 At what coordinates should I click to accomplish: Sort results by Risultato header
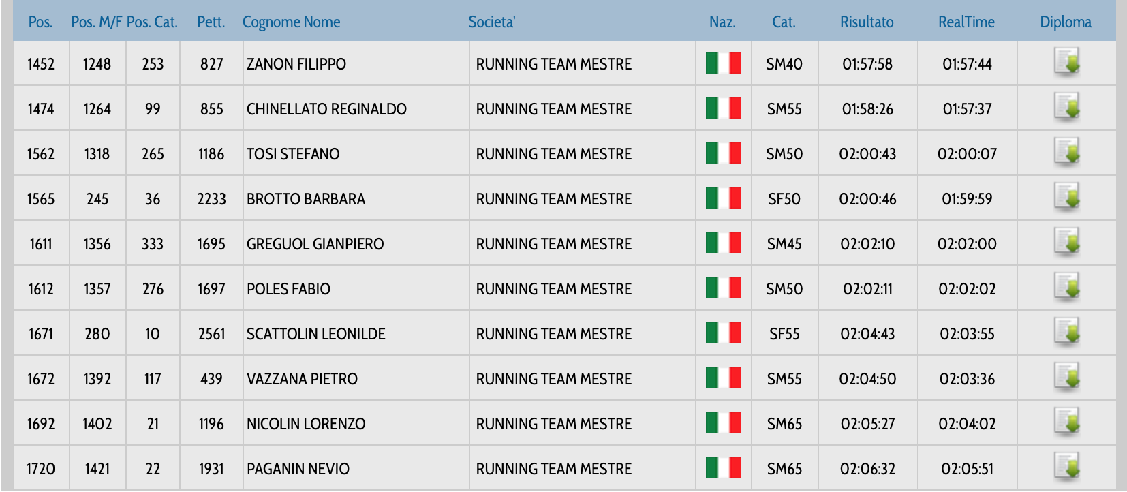tap(867, 22)
